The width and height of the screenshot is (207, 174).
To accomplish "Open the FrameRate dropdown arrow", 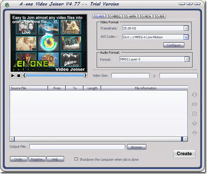I will pos(186,28).
